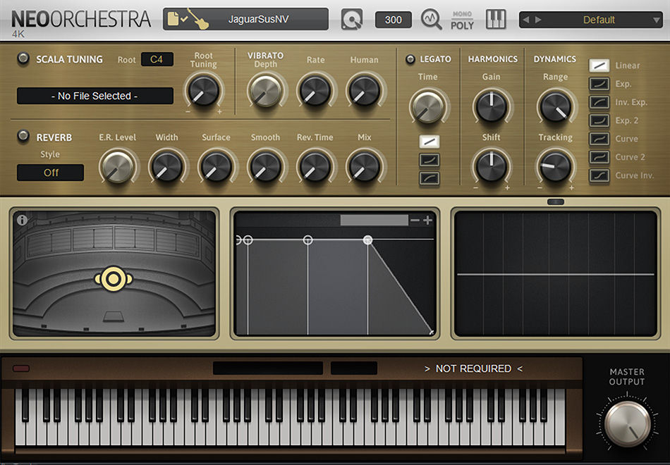This screenshot has height=465, width=670.
Task: Click the Harmonics Shift knob
Action: pyautogui.click(x=492, y=166)
